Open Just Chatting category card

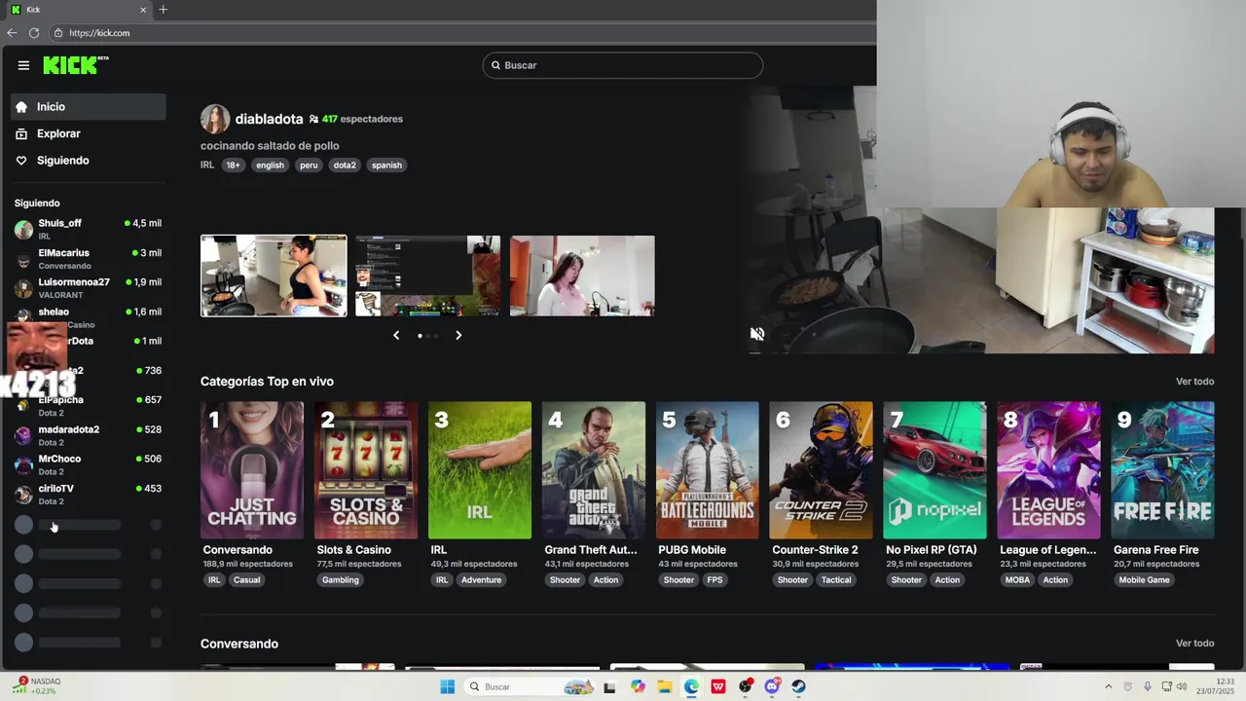252,470
